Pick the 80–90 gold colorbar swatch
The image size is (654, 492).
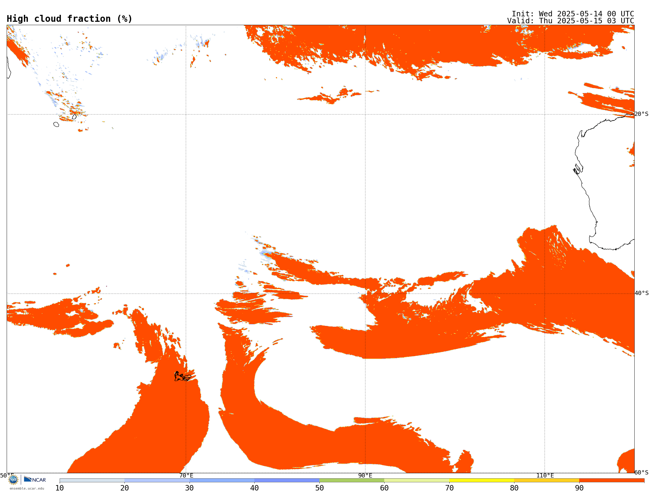(547, 481)
